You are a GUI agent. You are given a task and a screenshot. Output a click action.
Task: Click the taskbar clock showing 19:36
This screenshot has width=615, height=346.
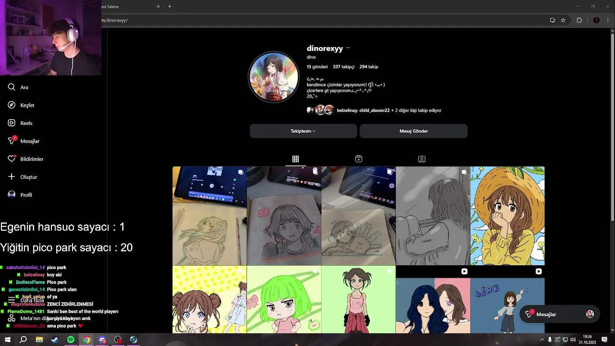tap(587, 340)
